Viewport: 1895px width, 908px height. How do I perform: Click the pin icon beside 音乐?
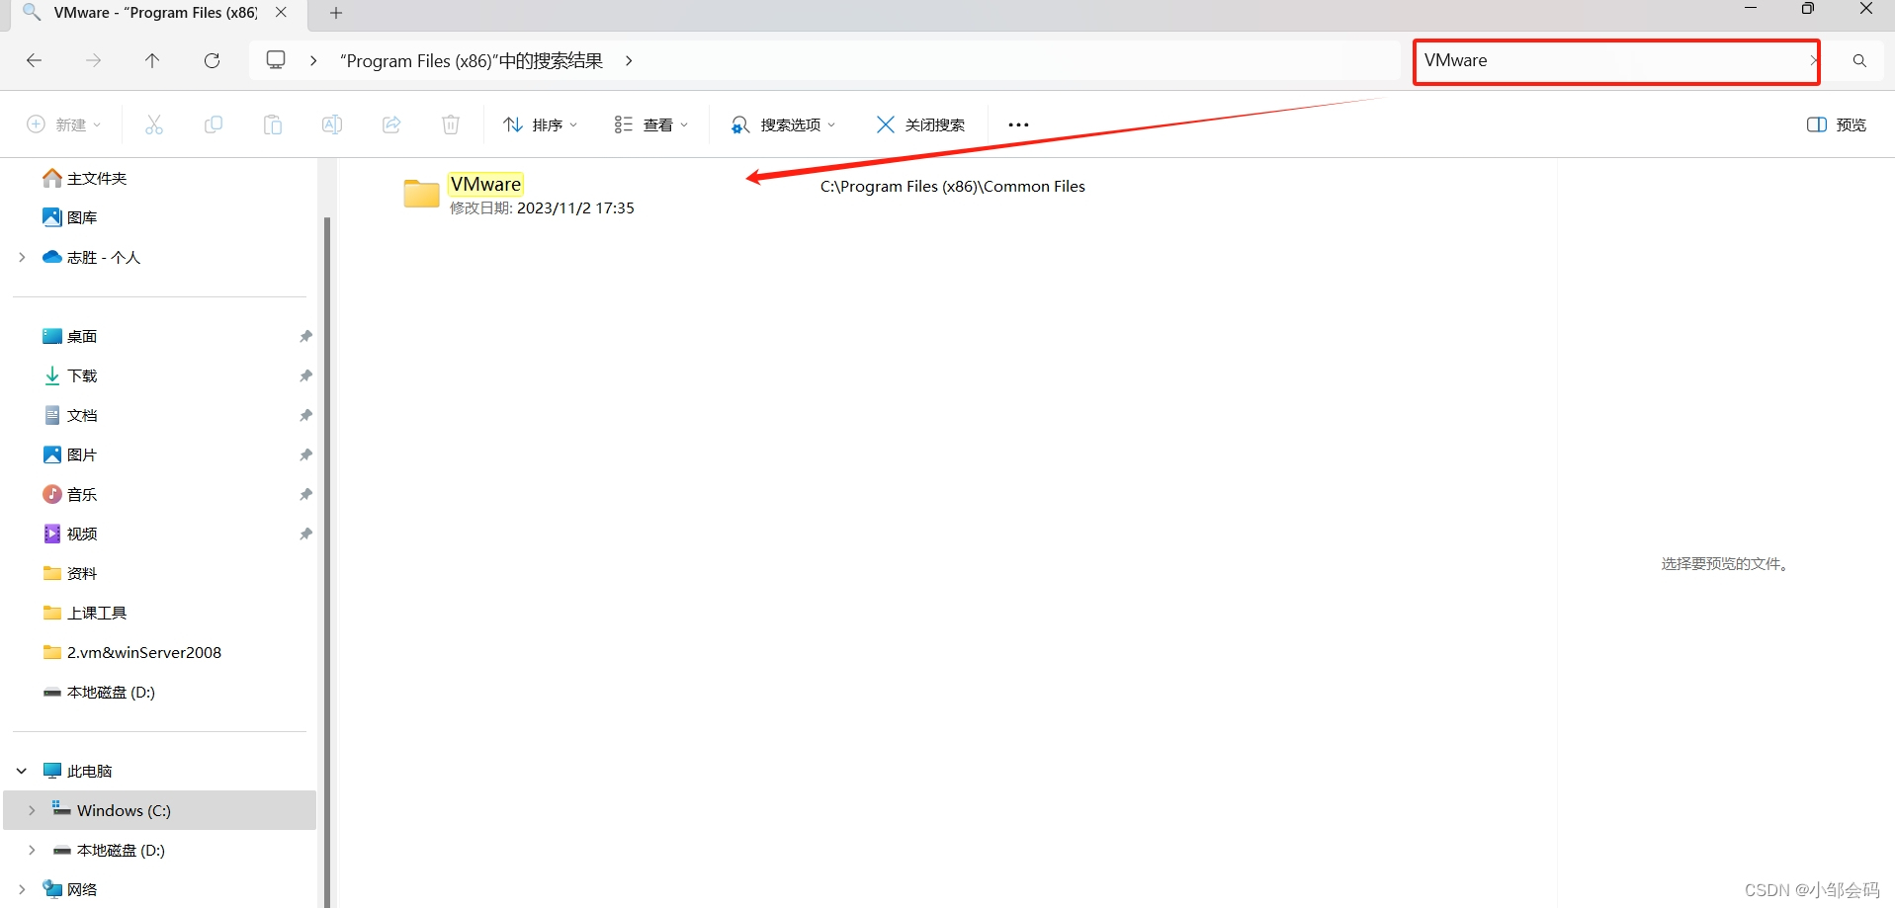pyautogui.click(x=305, y=494)
